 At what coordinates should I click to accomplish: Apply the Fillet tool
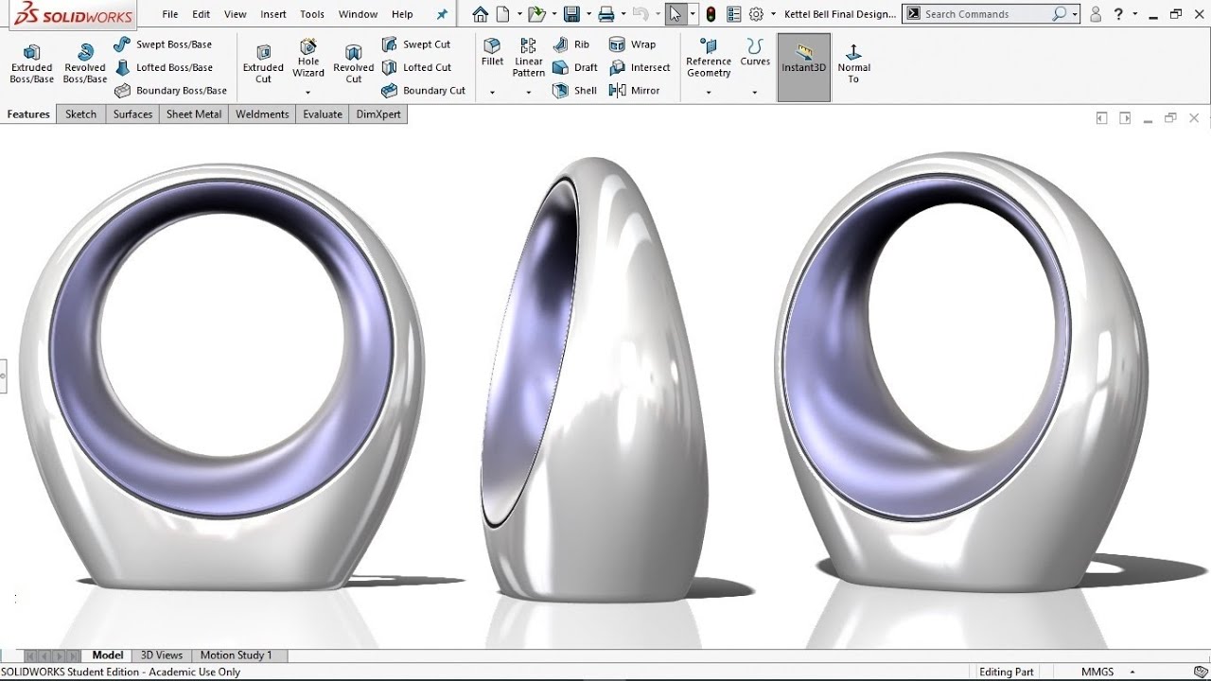492,53
